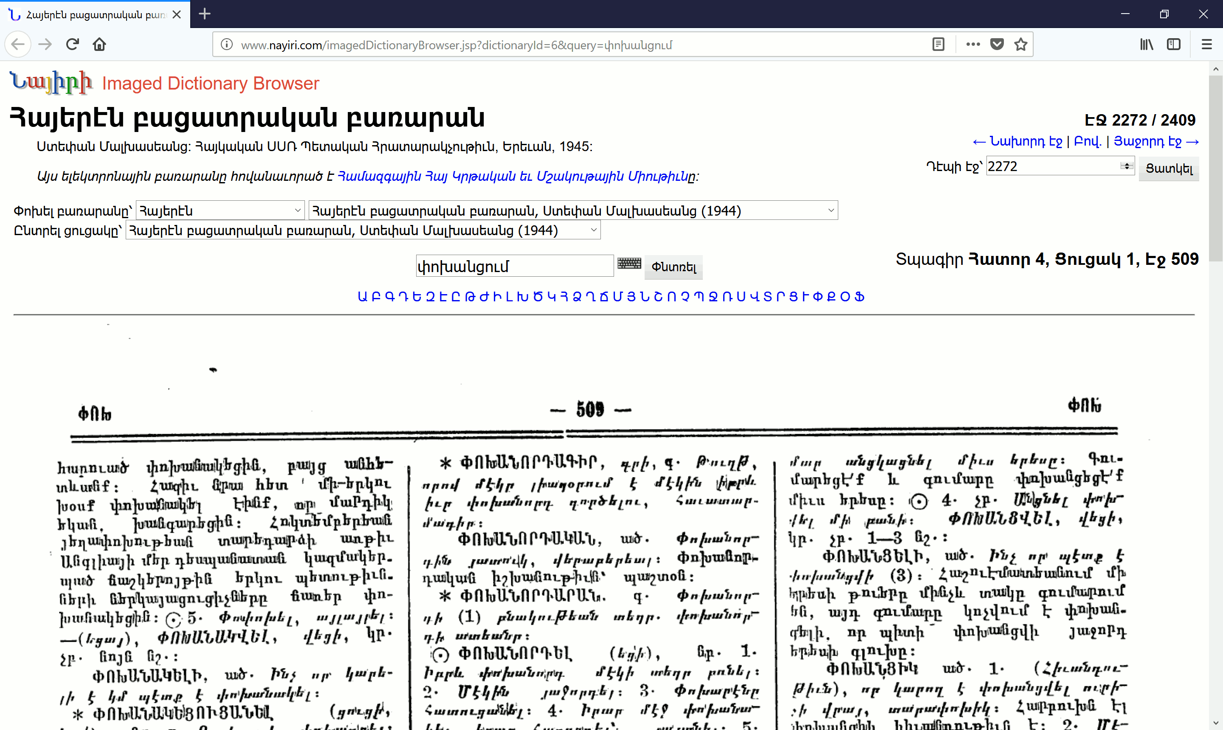Jump to letter Ա in alphabet index
Image resolution: width=1223 pixels, height=730 pixels.
point(362,297)
